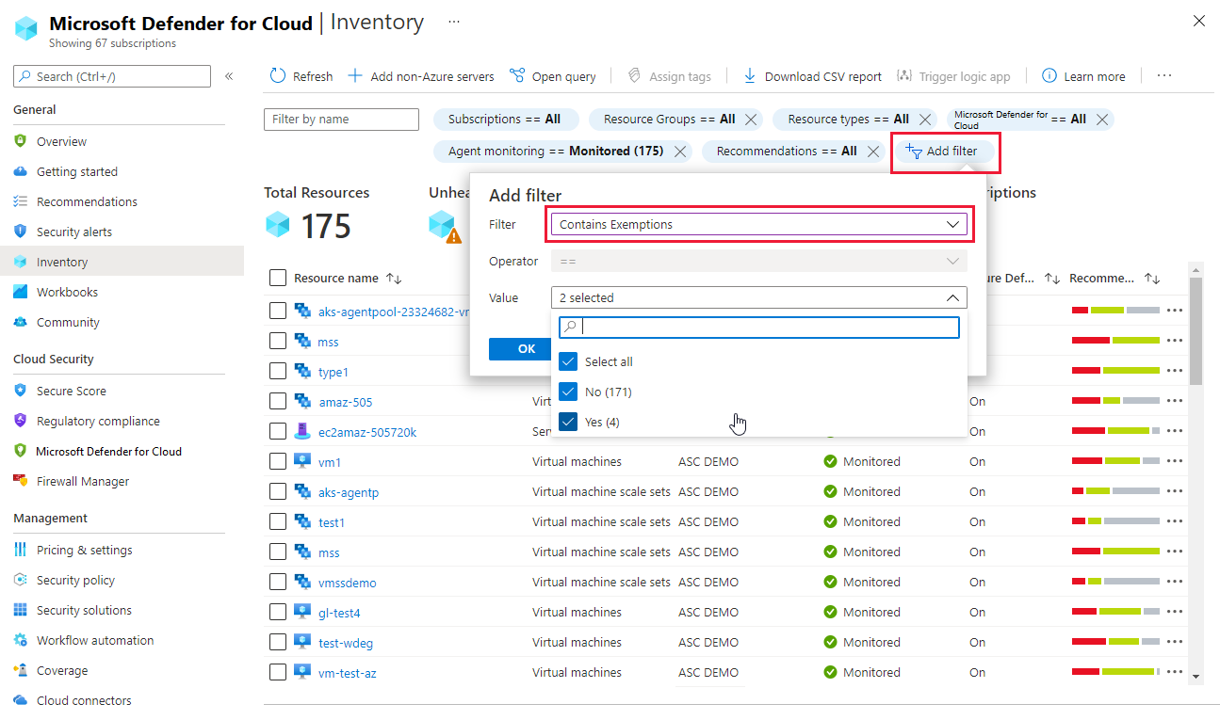Click the recommendations bar for gl-test4
1220x720 pixels.
[1115, 612]
